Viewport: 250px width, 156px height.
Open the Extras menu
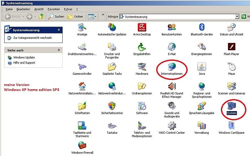coord(68,9)
